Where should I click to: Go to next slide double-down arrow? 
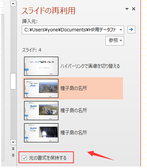click(x=13, y=155)
